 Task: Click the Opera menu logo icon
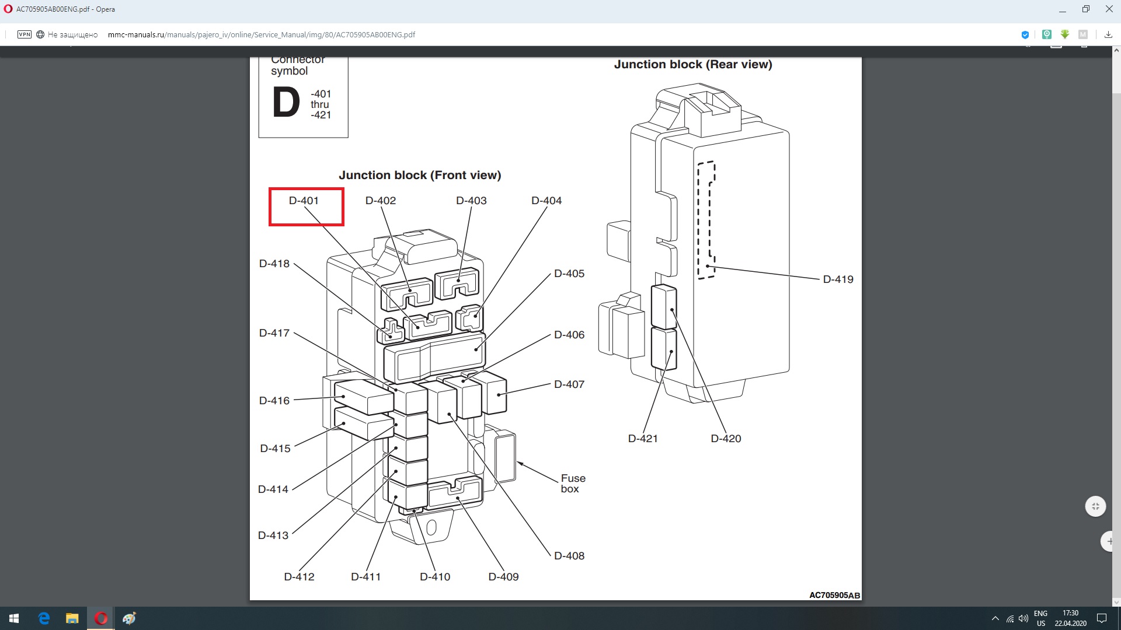[8, 9]
